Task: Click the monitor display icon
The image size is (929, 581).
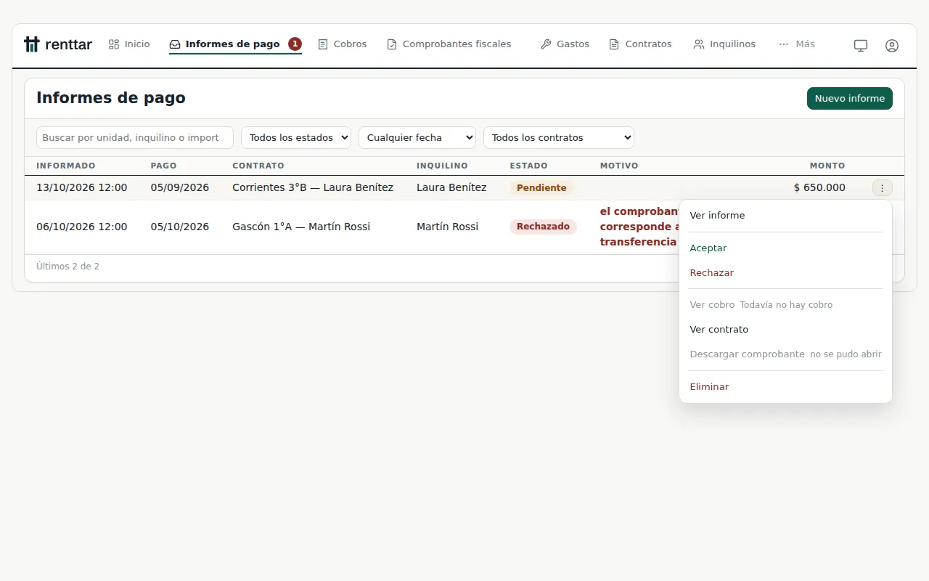Action: [861, 45]
